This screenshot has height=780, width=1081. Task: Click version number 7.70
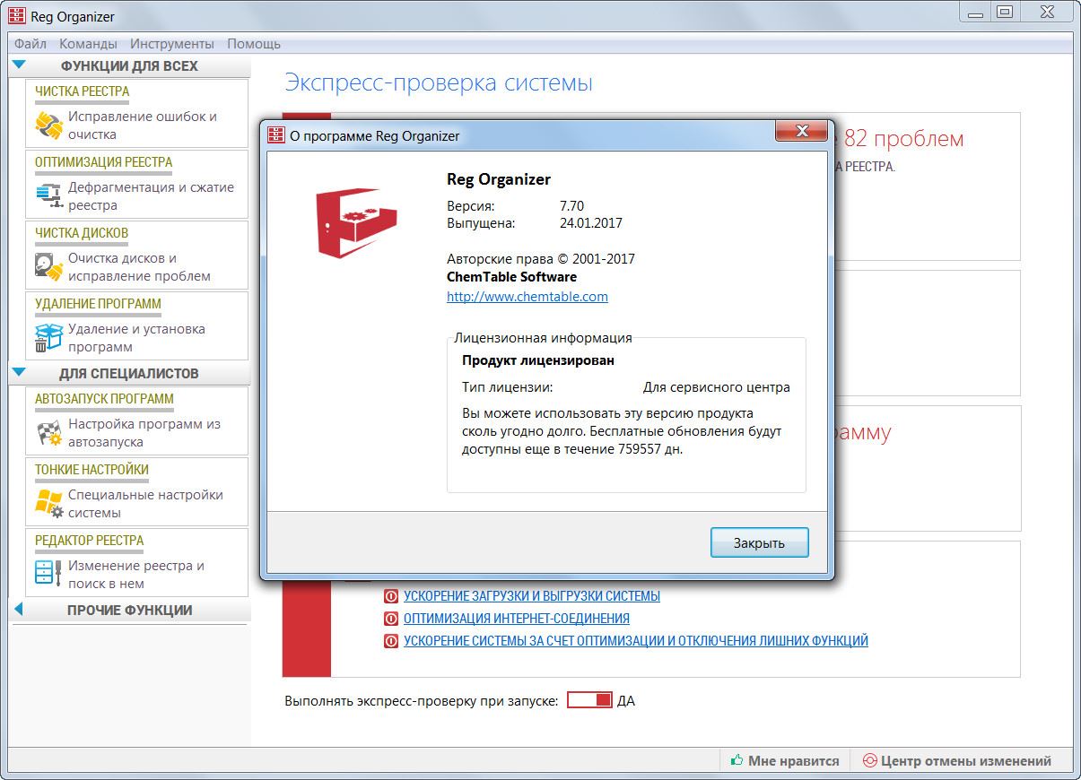click(571, 206)
